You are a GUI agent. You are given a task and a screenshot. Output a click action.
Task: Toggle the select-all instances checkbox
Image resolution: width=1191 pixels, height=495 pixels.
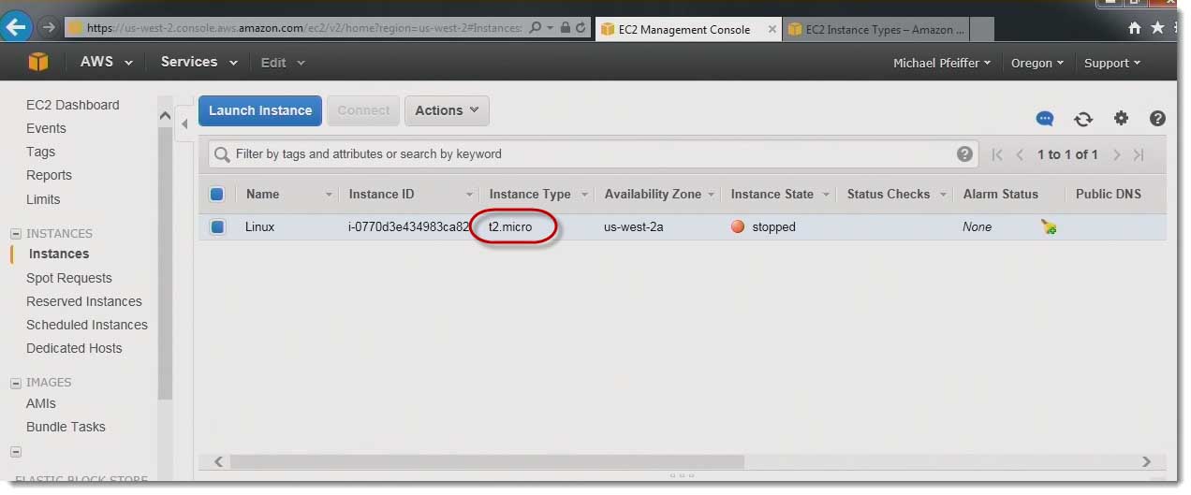217,195
